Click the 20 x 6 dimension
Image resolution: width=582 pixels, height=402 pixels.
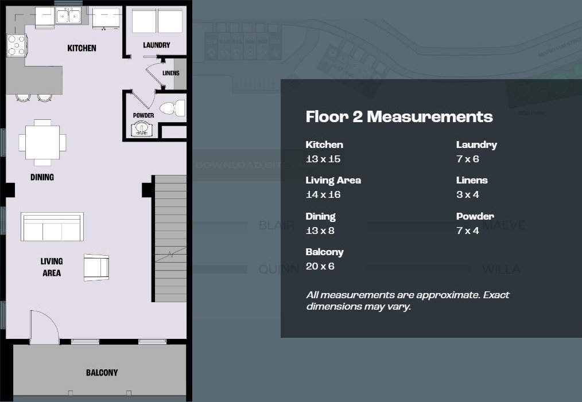coord(320,266)
